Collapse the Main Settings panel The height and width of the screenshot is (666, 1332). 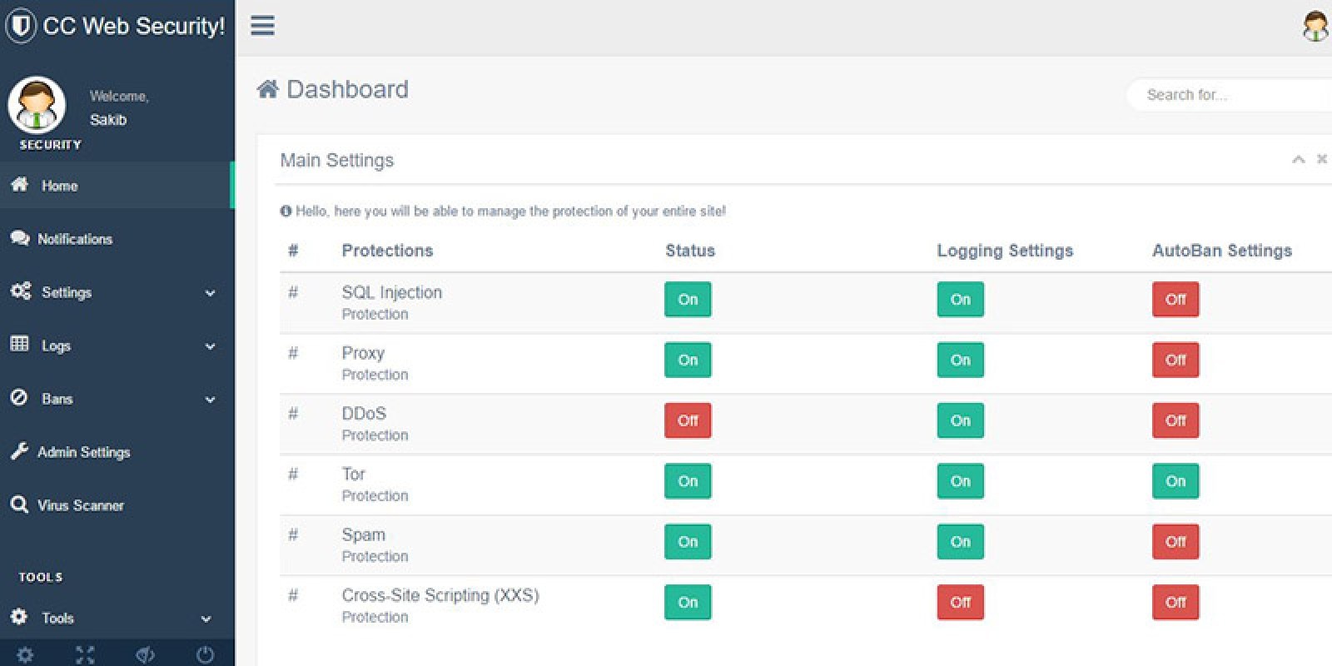pos(1298,159)
